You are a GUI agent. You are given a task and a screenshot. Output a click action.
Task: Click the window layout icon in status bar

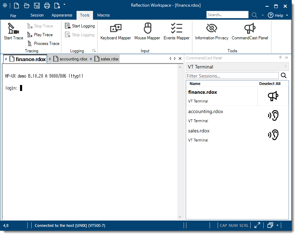point(270,225)
